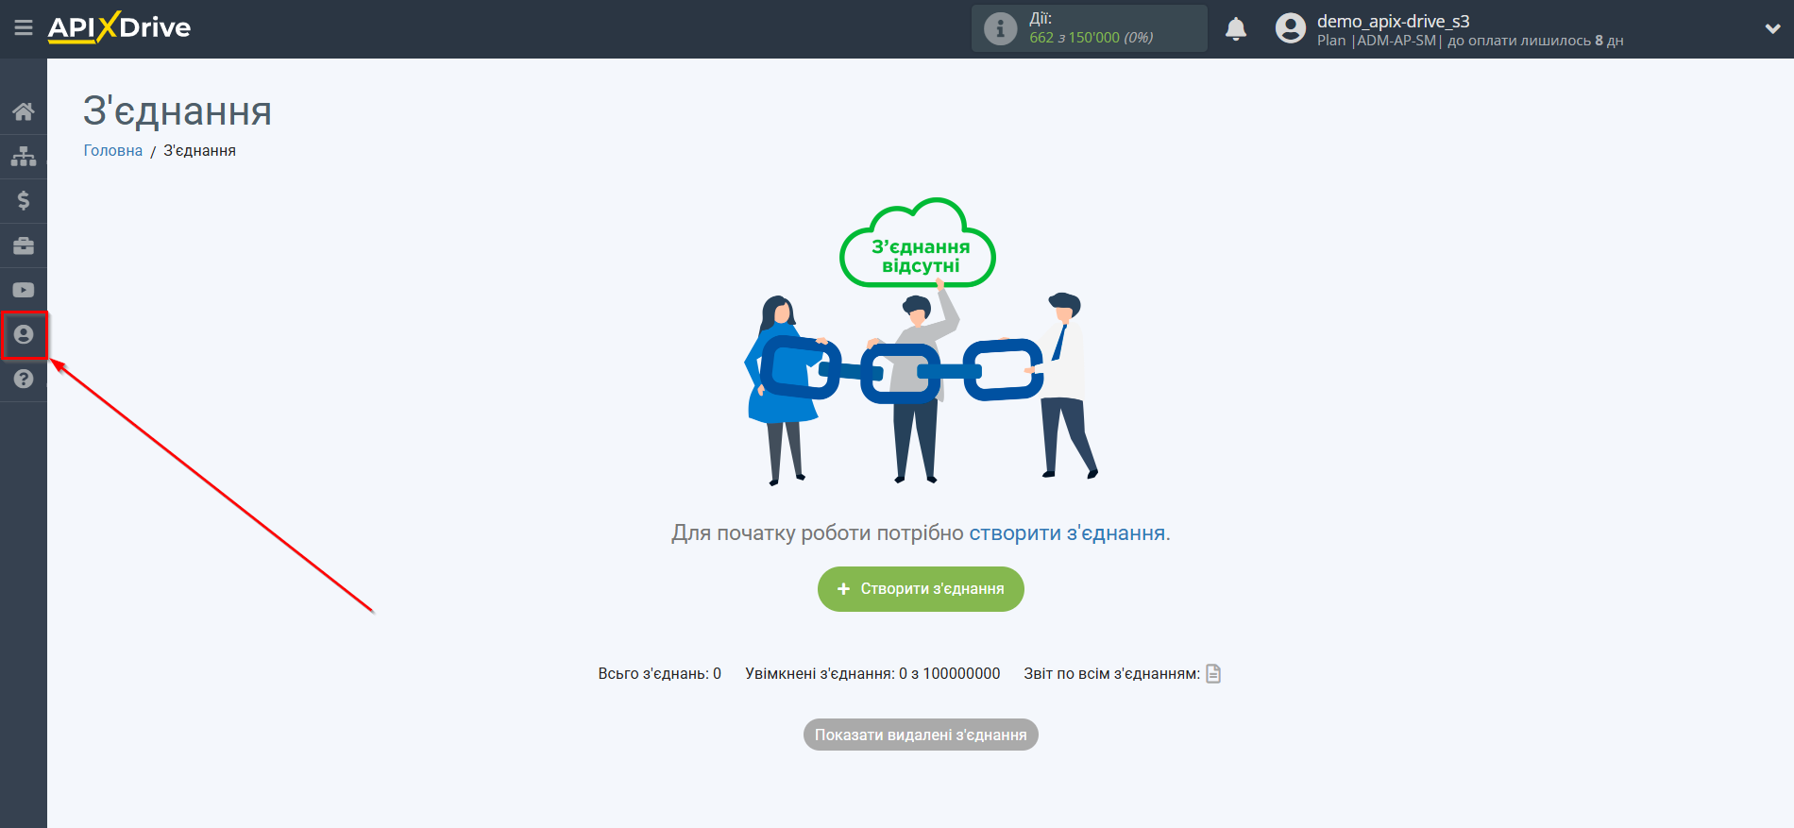Open the hamburger menu icon

coord(24,28)
